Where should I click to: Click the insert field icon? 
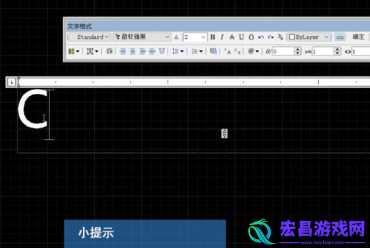[213, 51]
